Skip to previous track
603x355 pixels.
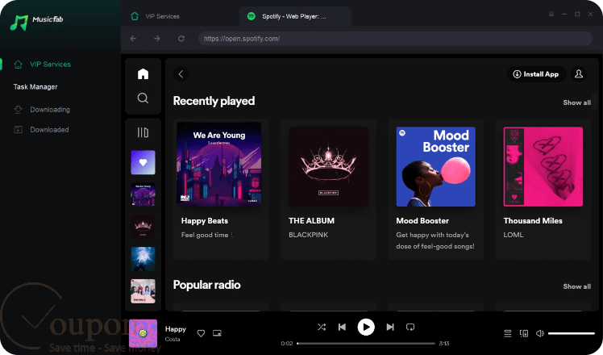pyautogui.click(x=342, y=328)
